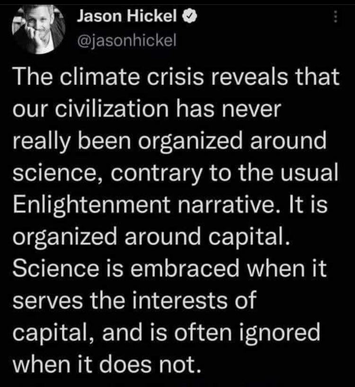This screenshot has width=355, height=387.
Task: Click the Jason Hickel display name
Action: [x=127, y=18]
